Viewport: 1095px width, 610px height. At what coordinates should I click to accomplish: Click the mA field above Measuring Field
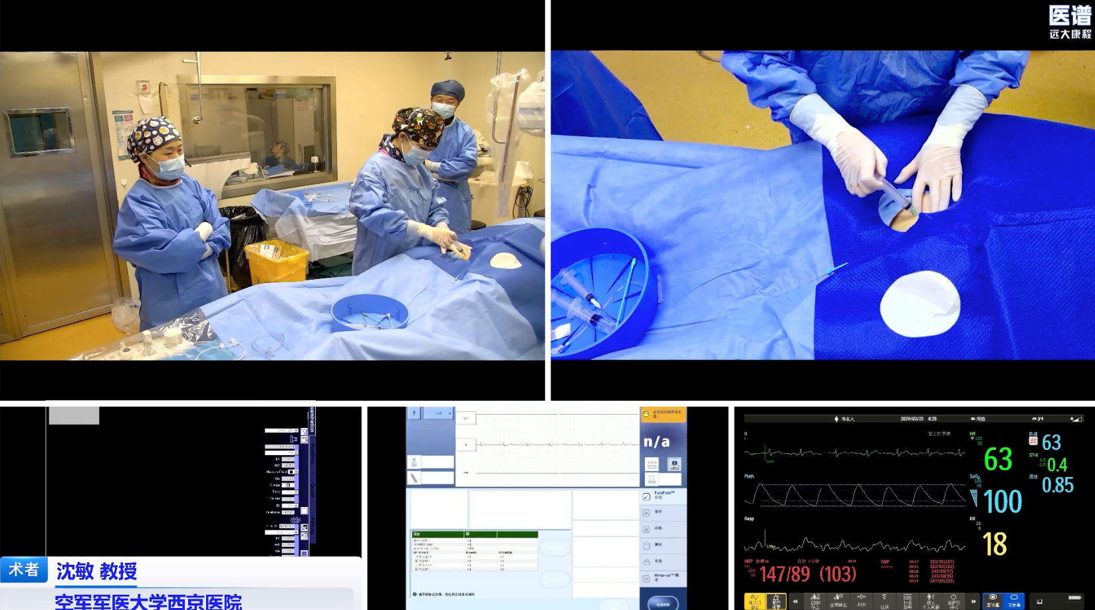(289, 465)
